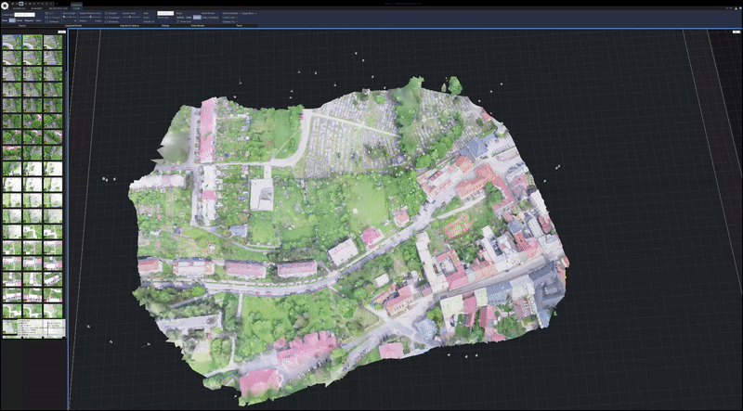Open the RECONSTRUCTION ribbon tab
Screen dimensions: 743x411
(x=57, y=8)
